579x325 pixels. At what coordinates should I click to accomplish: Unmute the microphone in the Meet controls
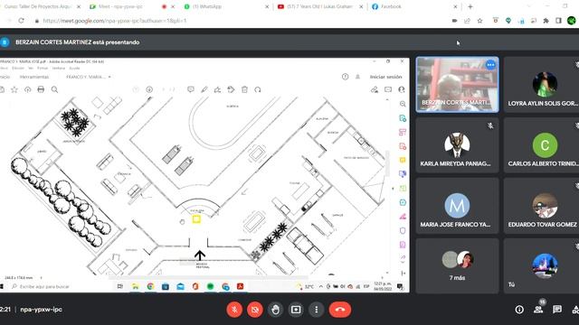tap(234, 310)
